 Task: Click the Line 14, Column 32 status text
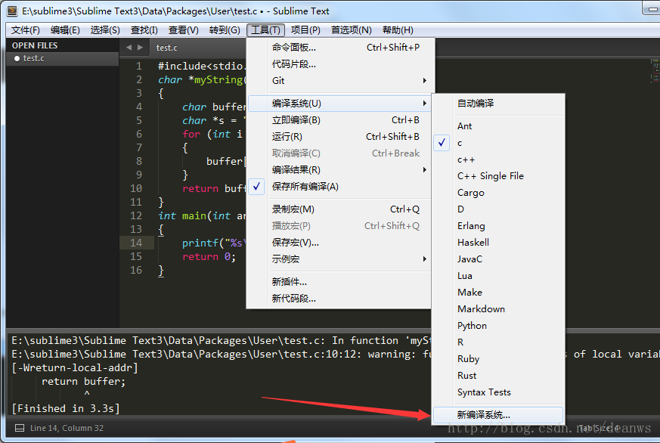[67, 428]
